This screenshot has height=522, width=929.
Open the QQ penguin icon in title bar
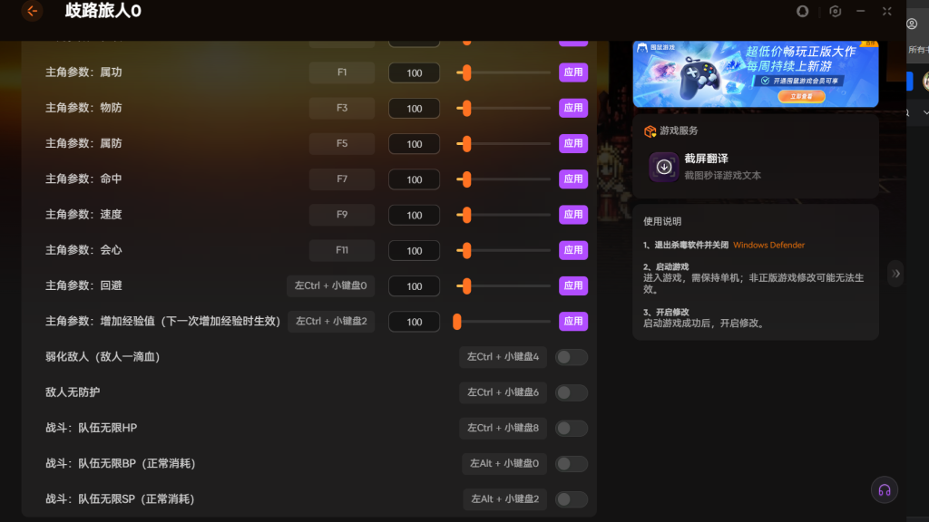pyautogui.click(x=802, y=11)
